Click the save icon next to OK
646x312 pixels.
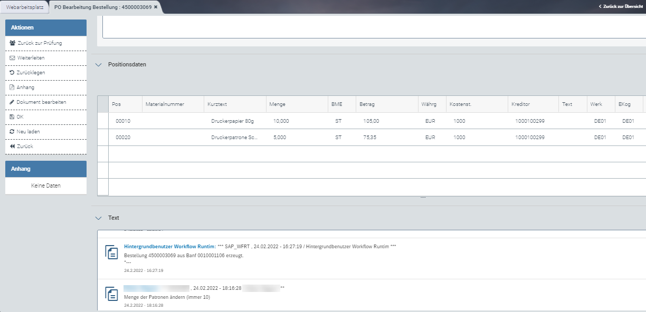click(x=12, y=116)
